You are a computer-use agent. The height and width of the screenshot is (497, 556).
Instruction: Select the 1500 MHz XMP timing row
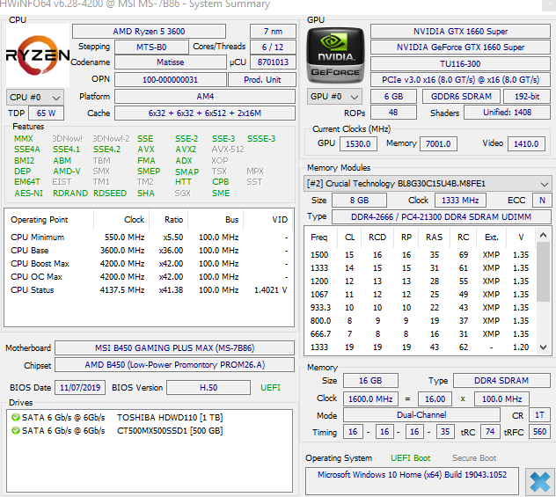[421, 255]
